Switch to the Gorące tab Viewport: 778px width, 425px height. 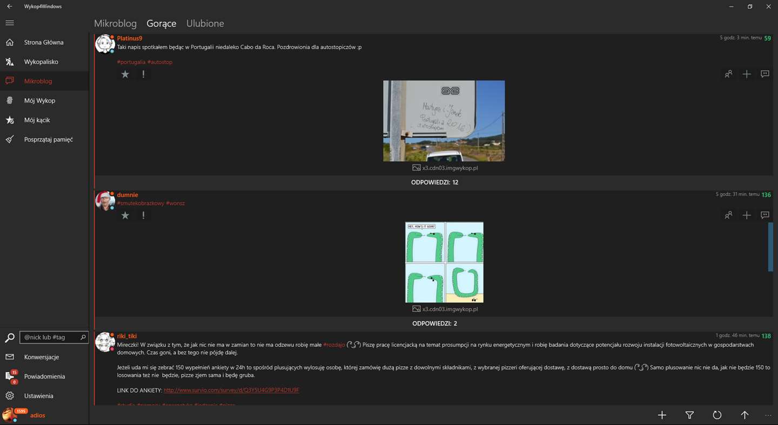(162, 23)
